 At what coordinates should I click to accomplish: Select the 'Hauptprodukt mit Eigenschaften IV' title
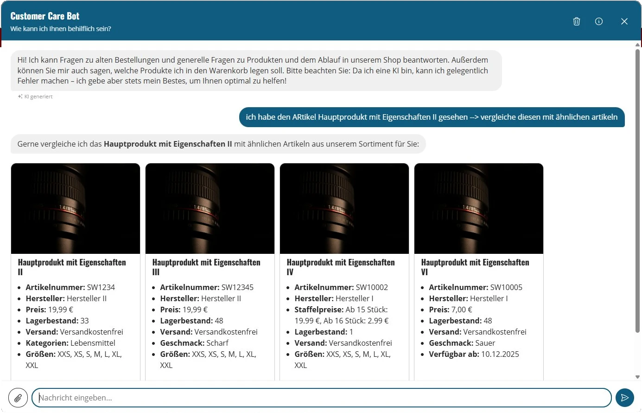point(341,267)
